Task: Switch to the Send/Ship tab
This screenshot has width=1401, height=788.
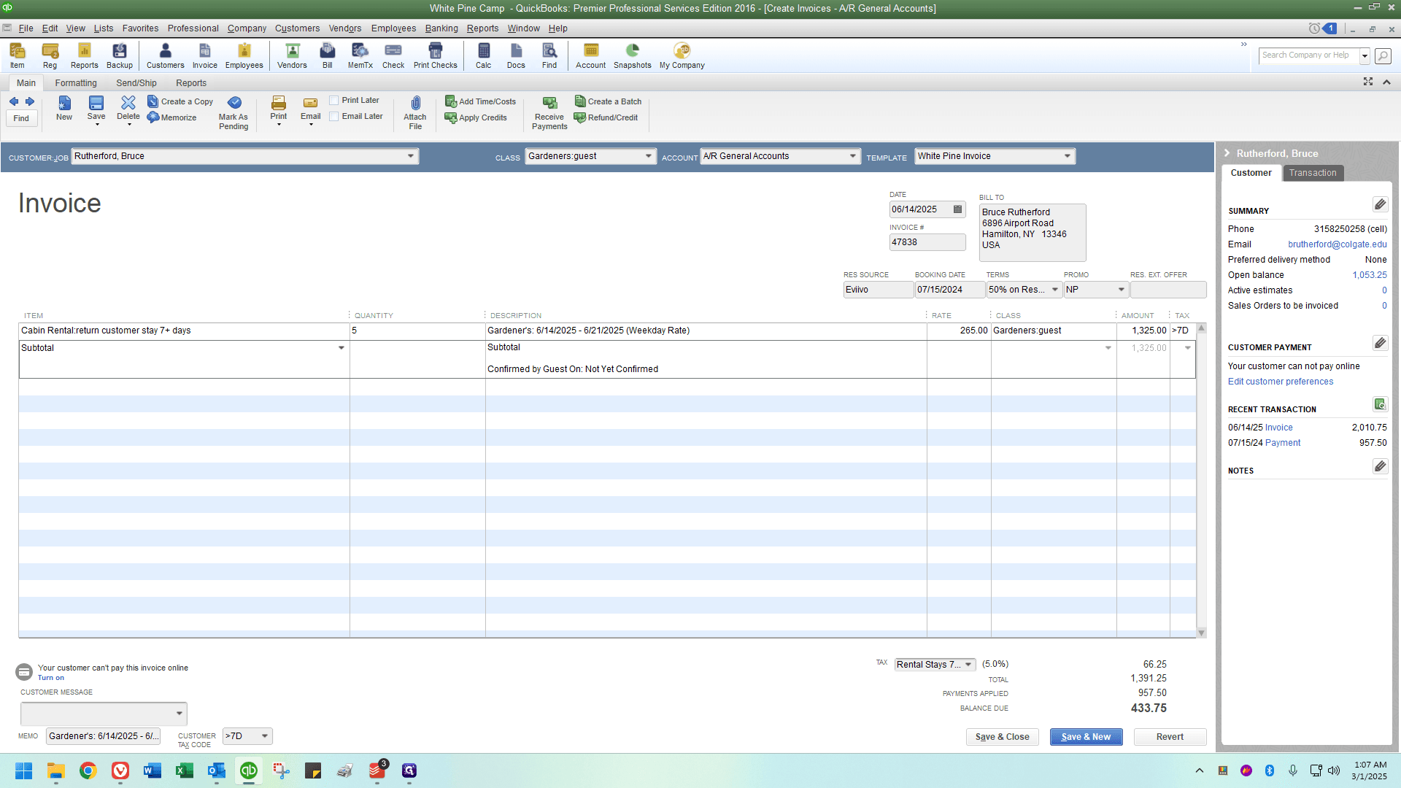Action: 136,83
